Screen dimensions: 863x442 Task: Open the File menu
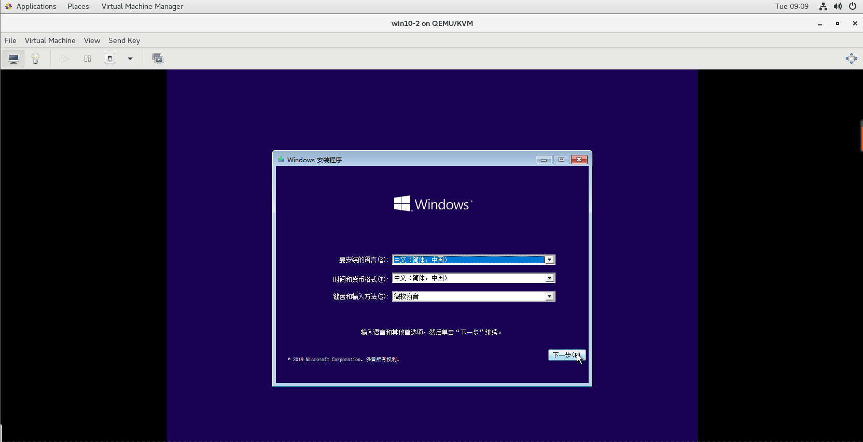pyautogui.click(x=10, y=40)
